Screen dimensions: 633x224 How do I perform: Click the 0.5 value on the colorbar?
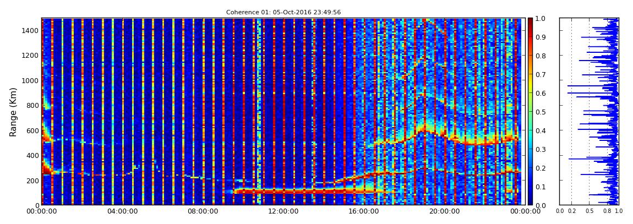coord(530,112)
